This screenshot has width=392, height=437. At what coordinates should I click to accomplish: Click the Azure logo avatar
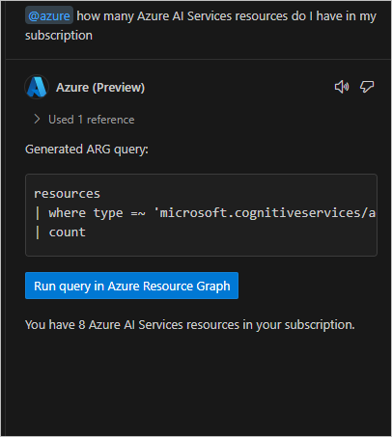pos(37,87)
